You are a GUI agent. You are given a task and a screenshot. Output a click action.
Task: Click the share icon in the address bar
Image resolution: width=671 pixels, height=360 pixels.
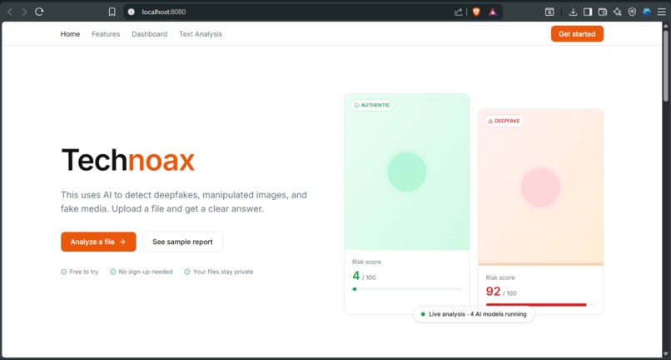click(459, 12)
